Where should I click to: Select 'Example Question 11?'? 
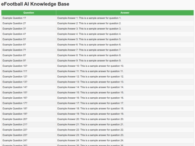[x=29, y=71]
